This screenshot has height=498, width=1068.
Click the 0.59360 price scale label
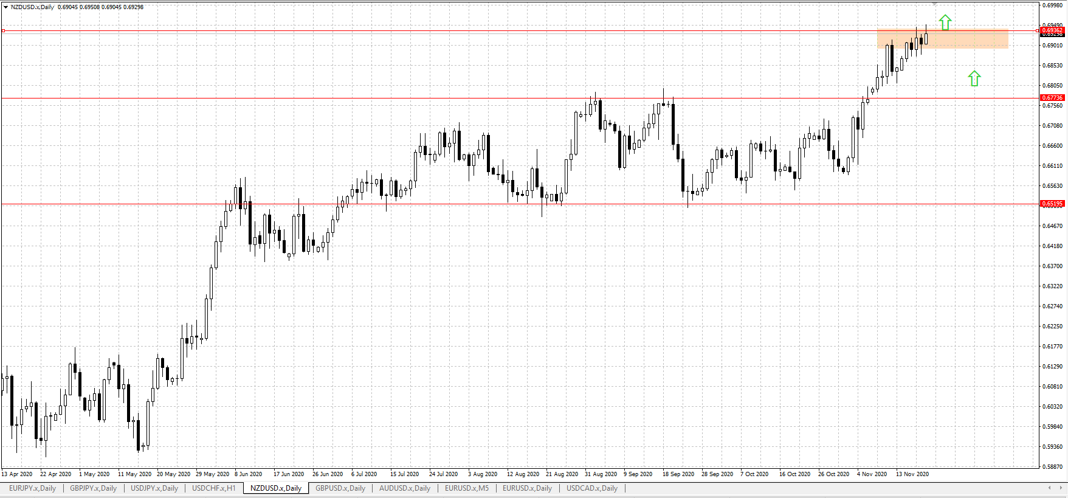pos(1052,447)
